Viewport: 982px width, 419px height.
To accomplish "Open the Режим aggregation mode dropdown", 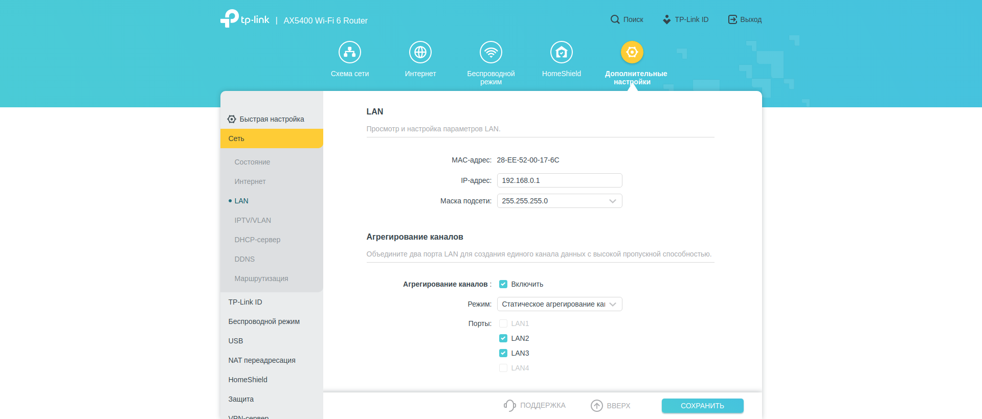I will tap(560, 304).
